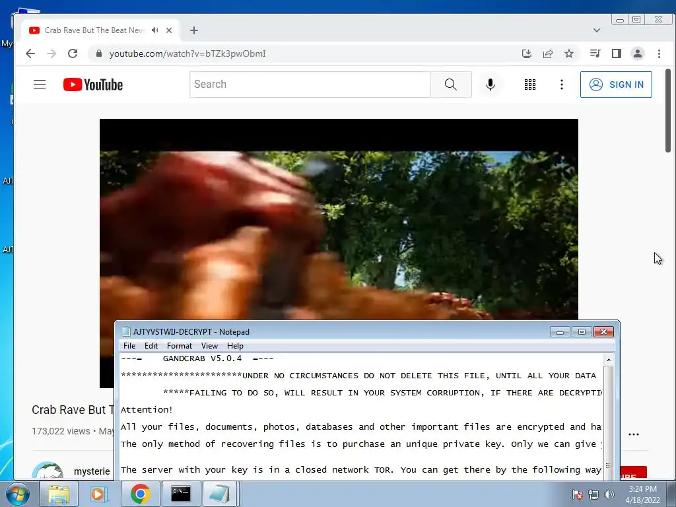676x507 pixels.
Task: Click the Attention! line in Notepad
Action: coord(147,409)
